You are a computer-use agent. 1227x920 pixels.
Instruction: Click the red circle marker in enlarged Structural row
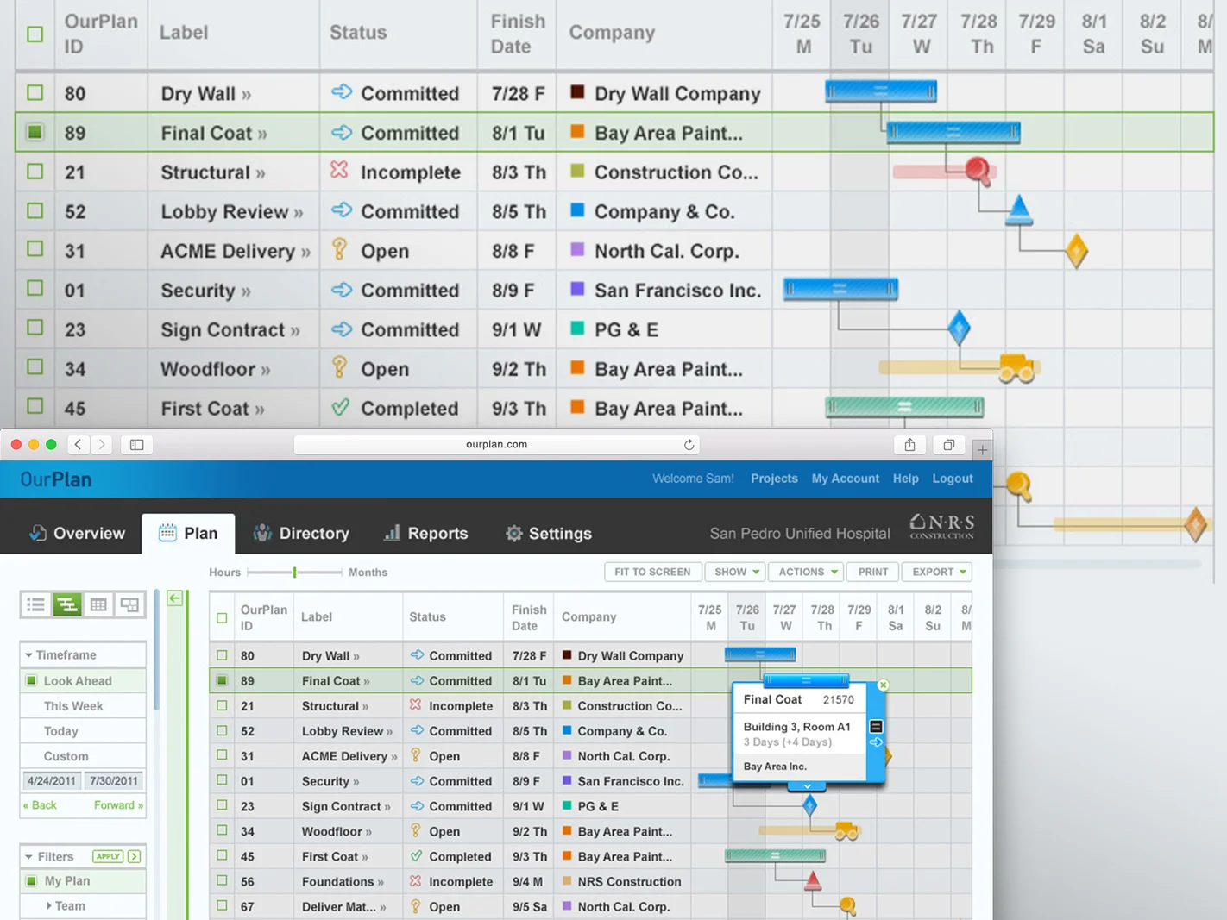click(978, 169)
